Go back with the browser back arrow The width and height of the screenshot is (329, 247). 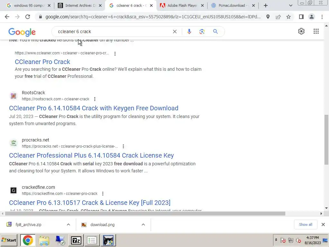click(7, 17)
